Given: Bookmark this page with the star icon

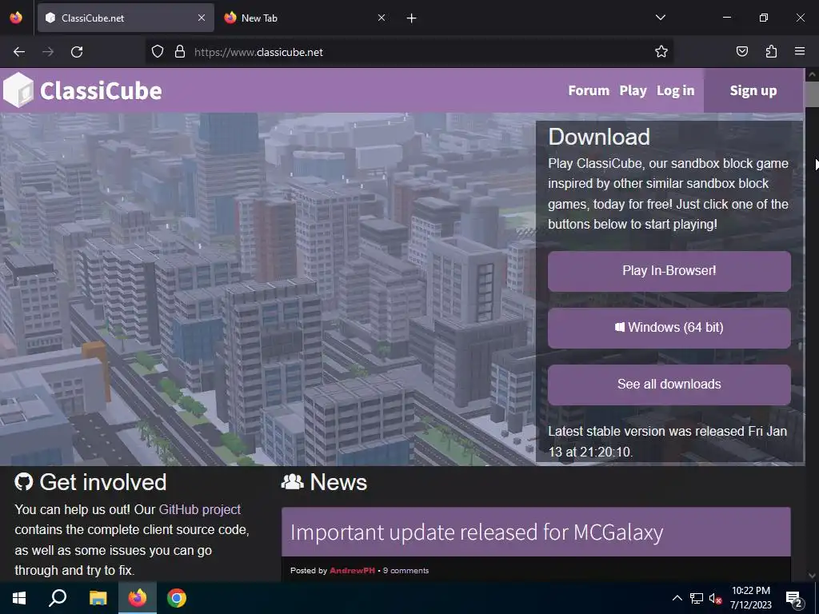Looking at the screenshot, I should [661, 52].
